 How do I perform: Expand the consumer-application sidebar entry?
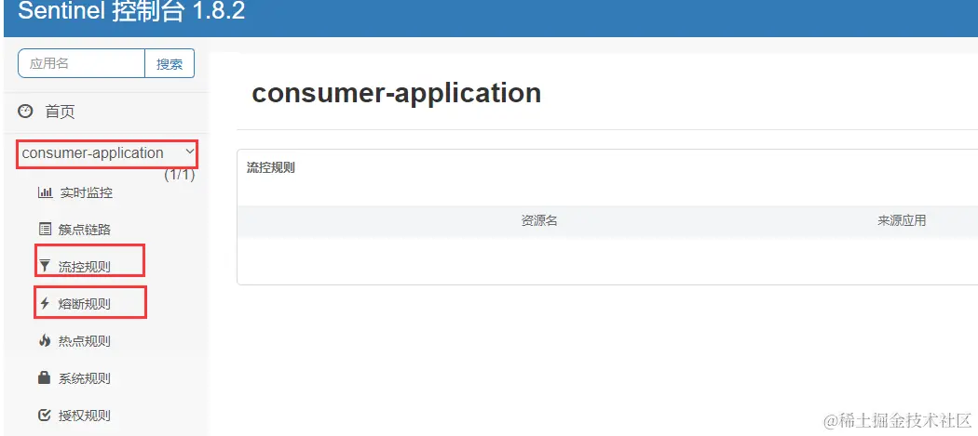coord(93,153)
